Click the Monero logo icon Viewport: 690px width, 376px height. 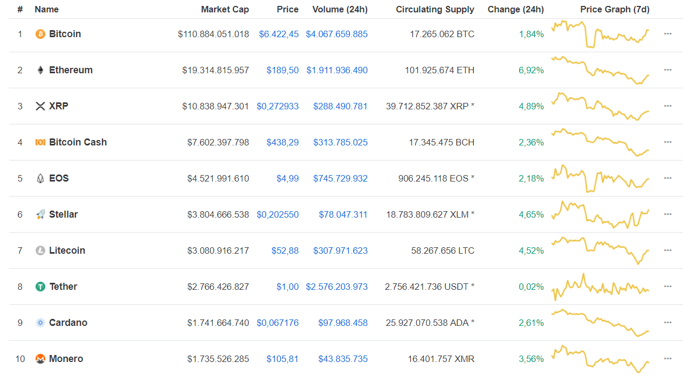click(x=40, y=359)
